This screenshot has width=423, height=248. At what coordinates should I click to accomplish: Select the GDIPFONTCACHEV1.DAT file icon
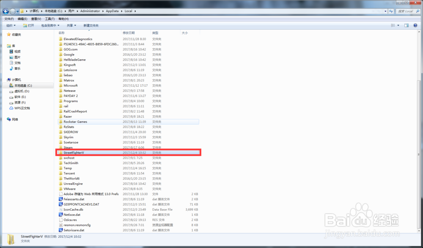coord(60,204)
